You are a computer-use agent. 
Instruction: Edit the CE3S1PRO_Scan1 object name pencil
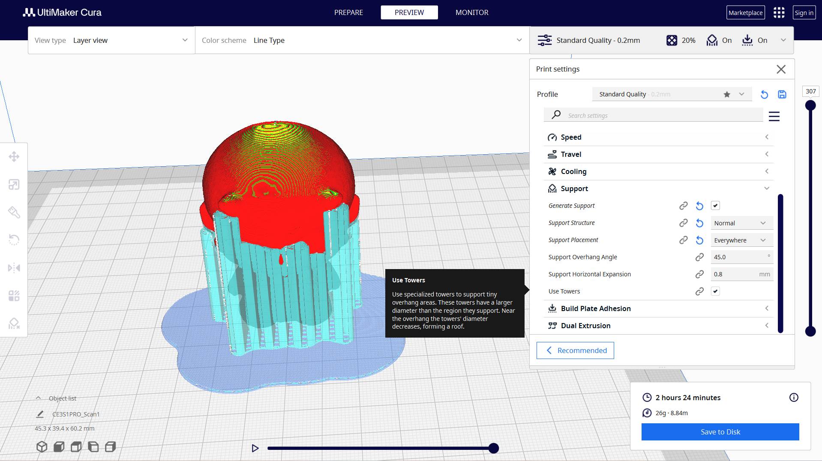coord(40,414)
